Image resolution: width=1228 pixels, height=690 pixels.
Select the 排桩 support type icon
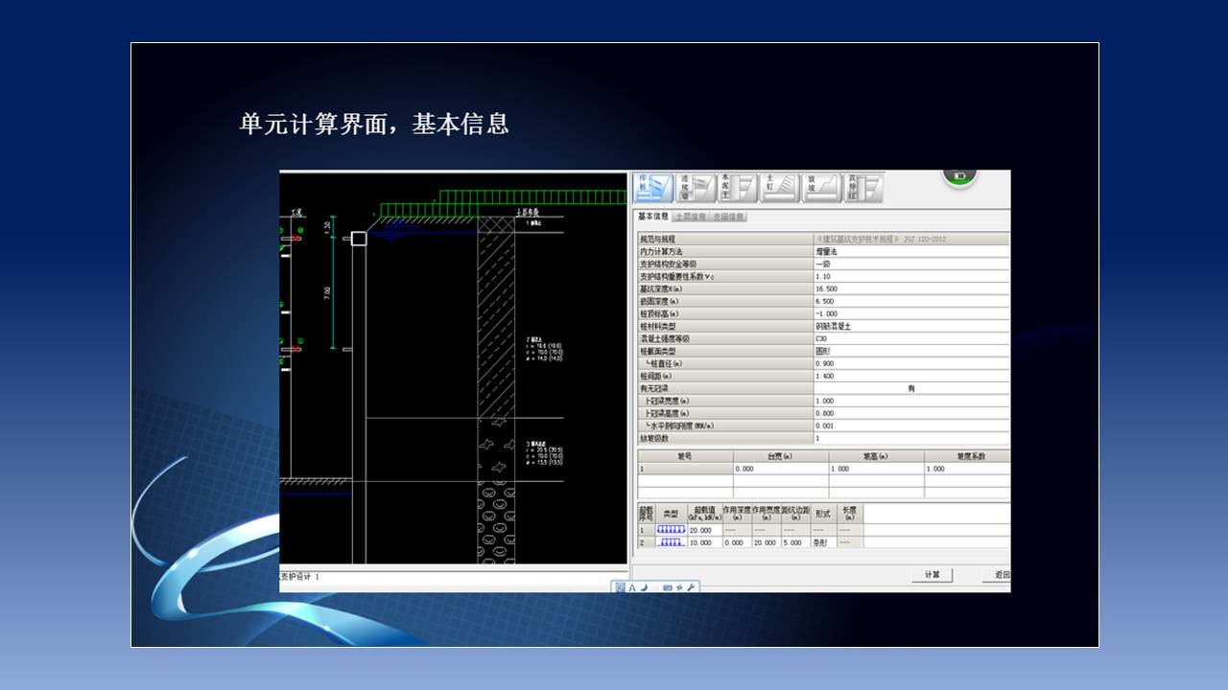[655, 188]
